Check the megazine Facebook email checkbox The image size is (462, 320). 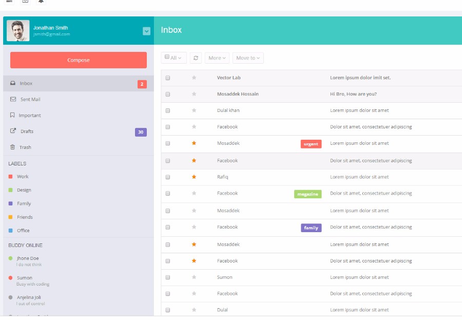click(x=168, y=194)
